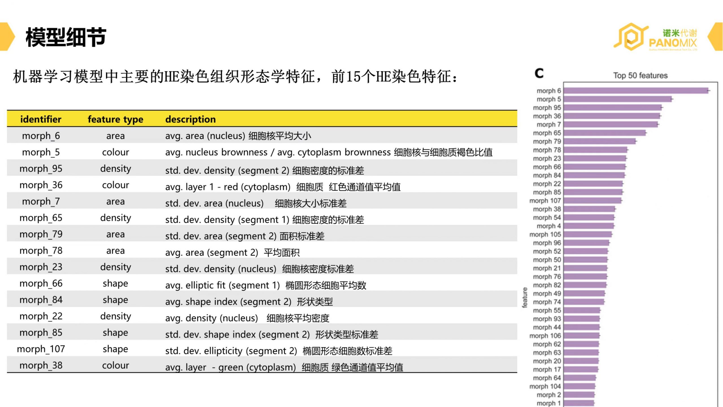The image size is (723, 407).
Task: Click the yellow arrow left of title
Action: [6, 37]
